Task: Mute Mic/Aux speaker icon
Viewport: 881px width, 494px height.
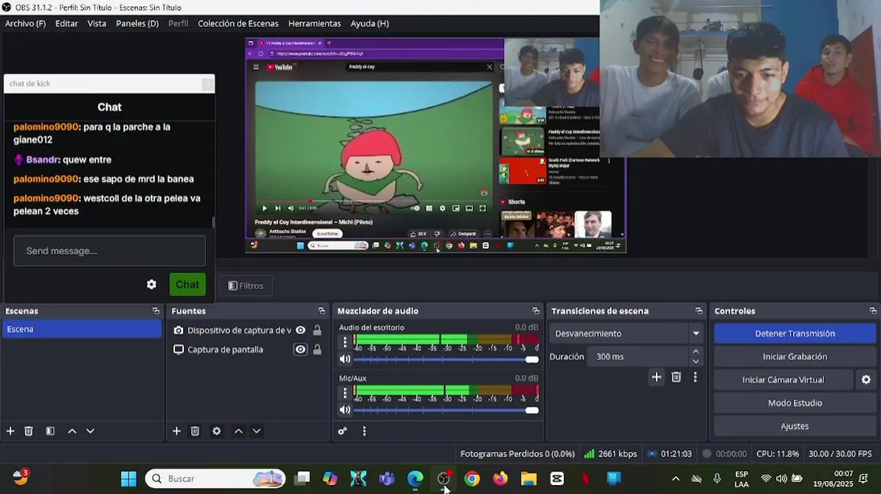Action: click(345, 410)
